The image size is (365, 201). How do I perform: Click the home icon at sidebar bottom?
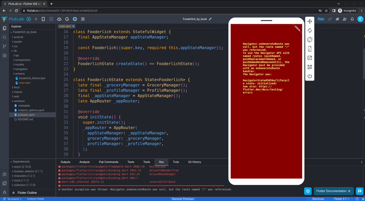[x=5, y=174]
